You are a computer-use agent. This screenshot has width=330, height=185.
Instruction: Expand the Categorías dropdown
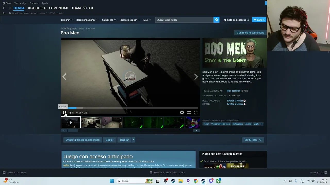point(109,20)
